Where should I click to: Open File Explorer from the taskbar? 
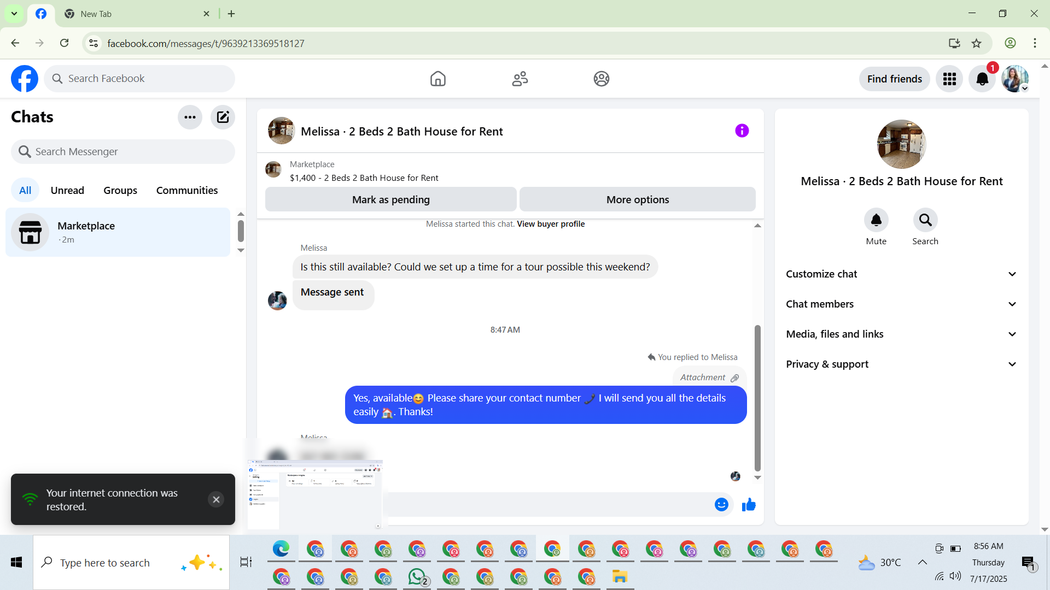(620, 577)
